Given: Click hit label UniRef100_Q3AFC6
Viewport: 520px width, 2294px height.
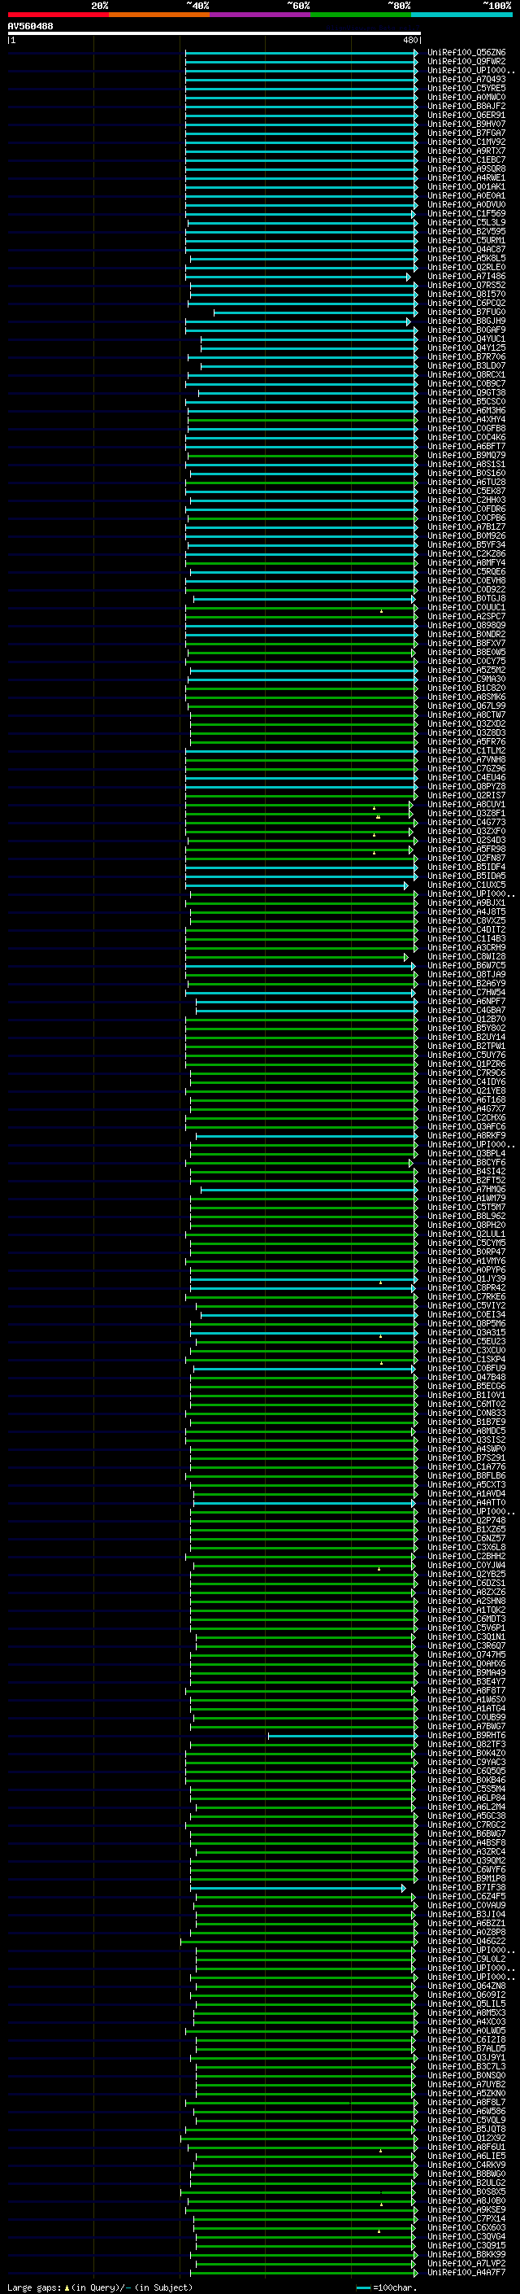Looking at the screenshot, I should [x=466, y=1126].
